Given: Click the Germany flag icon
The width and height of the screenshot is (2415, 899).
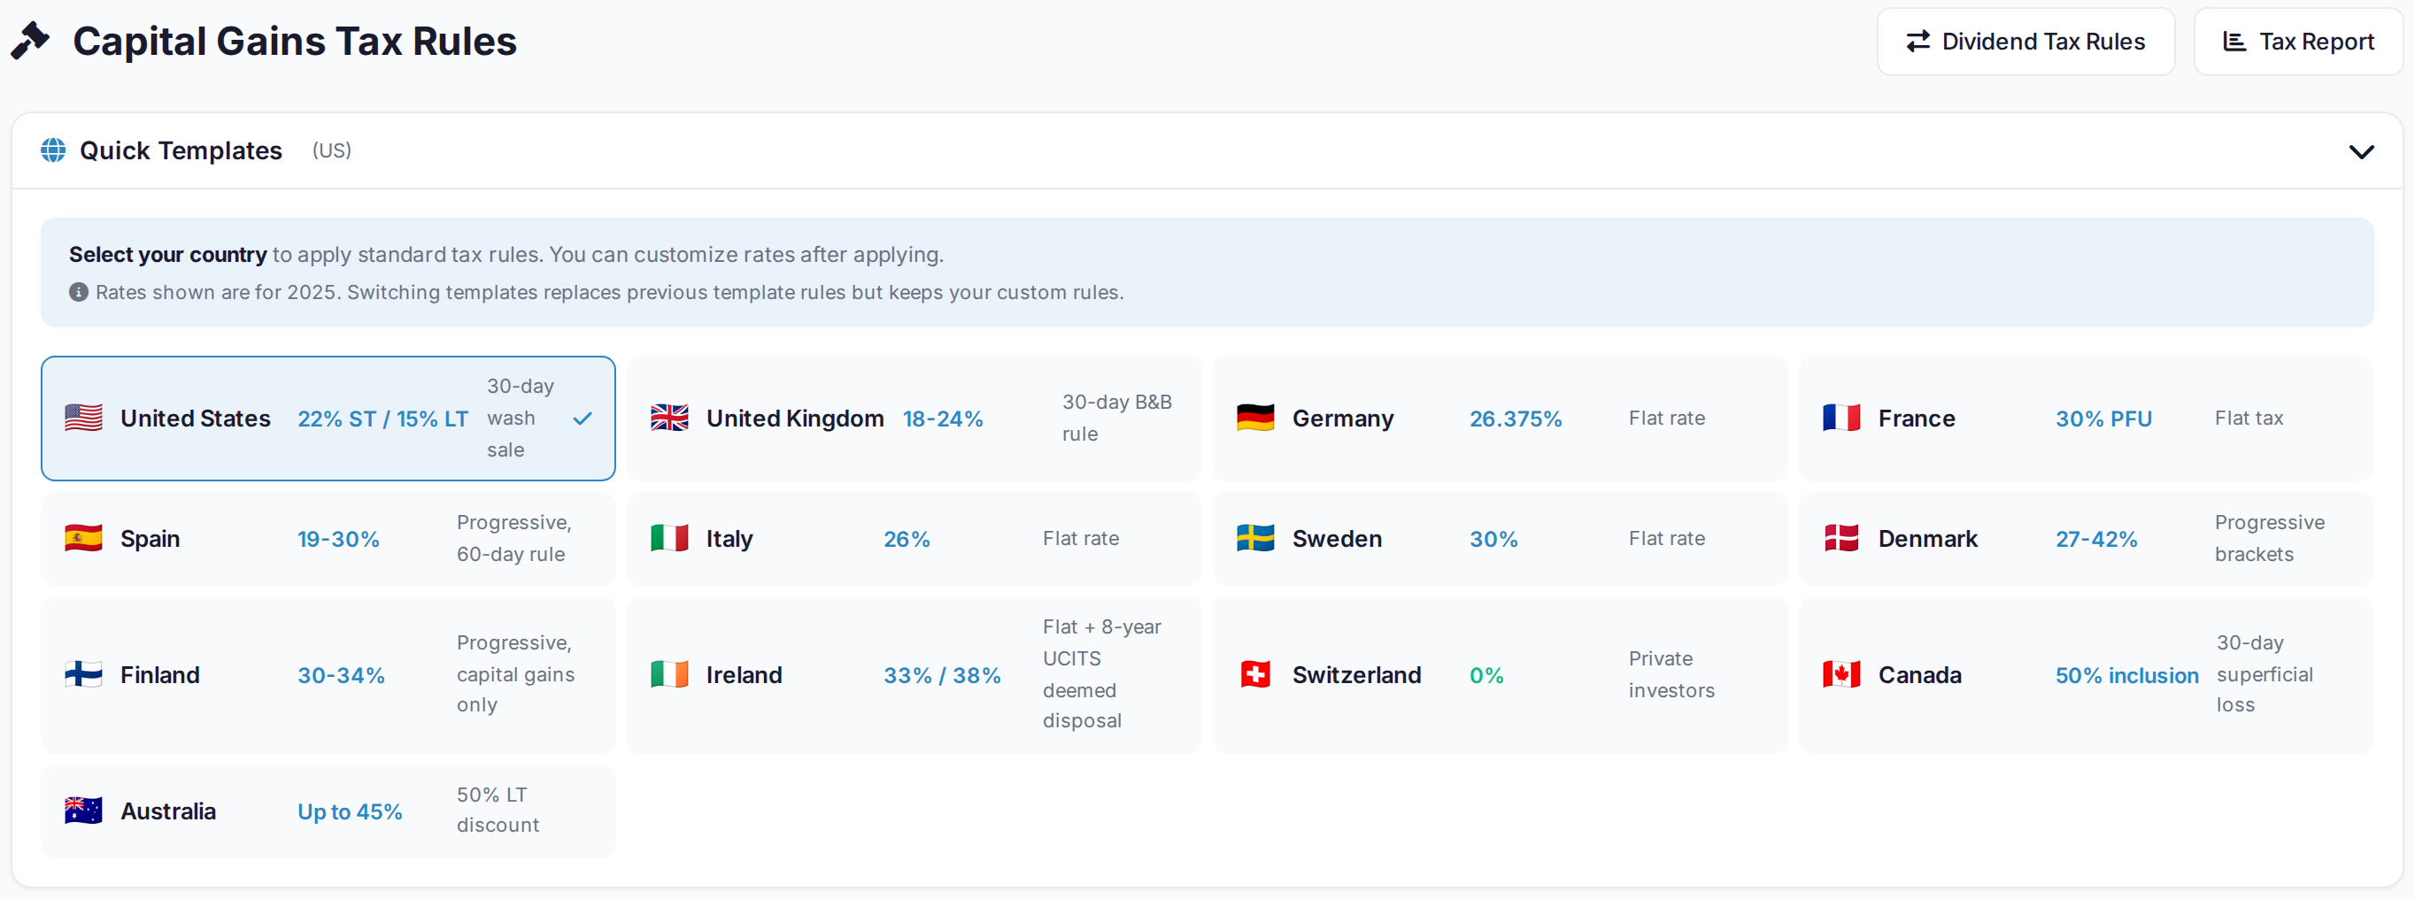Looking at the screenshot, I should click(1255, 419).
